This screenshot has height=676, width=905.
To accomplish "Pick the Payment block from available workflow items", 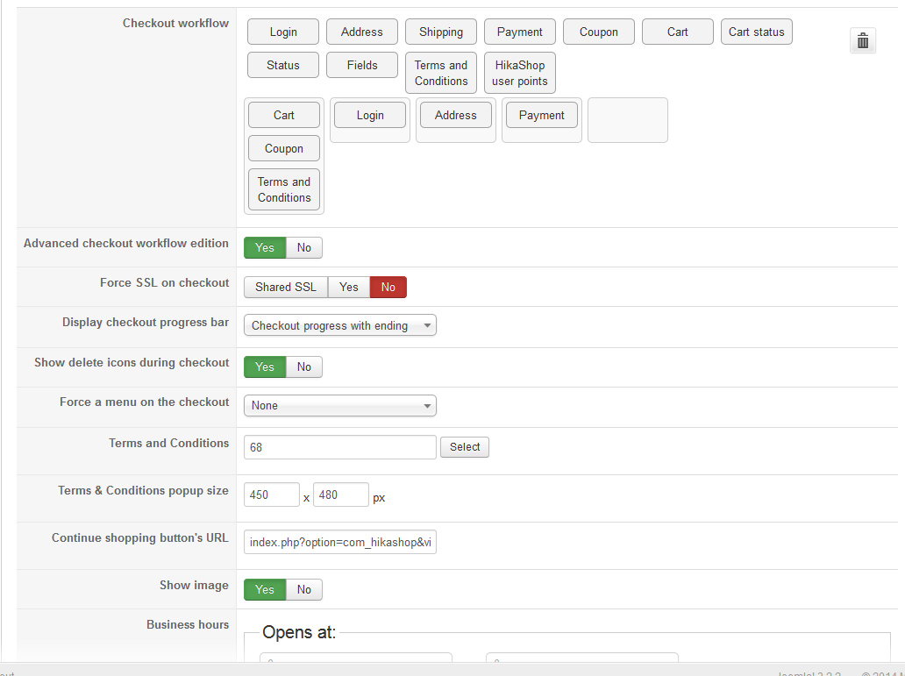I will point(519,32).
